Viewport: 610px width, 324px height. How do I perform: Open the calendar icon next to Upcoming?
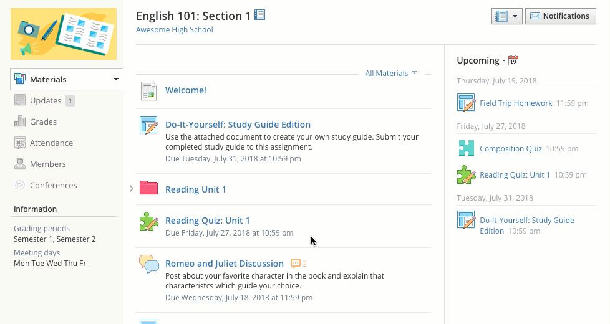point(513,60)
